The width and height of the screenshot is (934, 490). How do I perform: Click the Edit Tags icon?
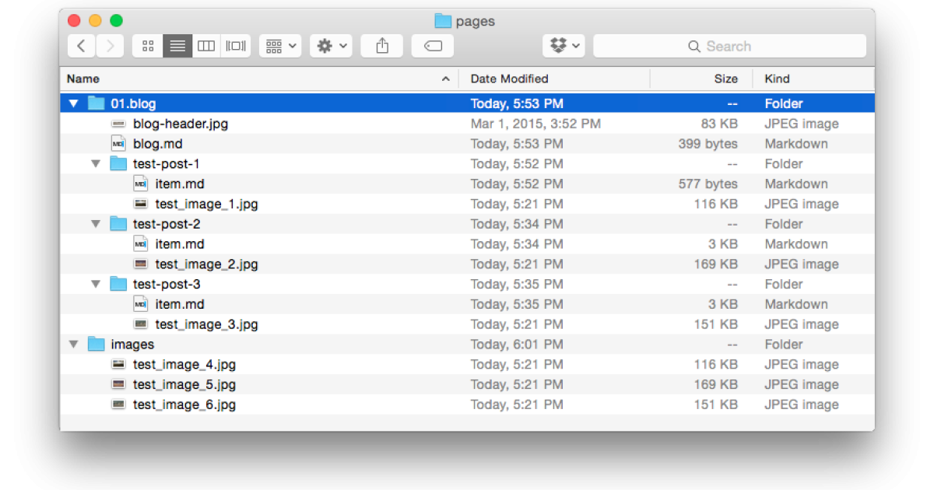coord(433,46)
